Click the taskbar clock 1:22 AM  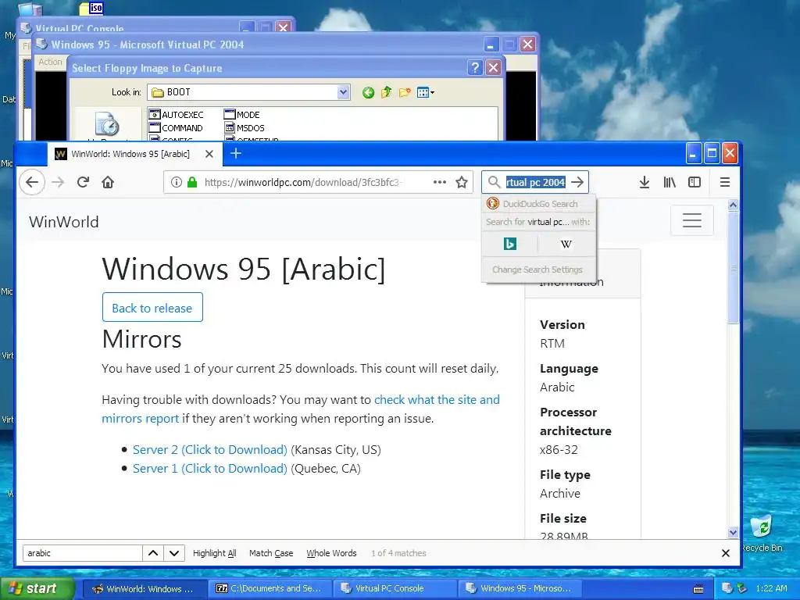pyautogui.click(x=771, y=588)
